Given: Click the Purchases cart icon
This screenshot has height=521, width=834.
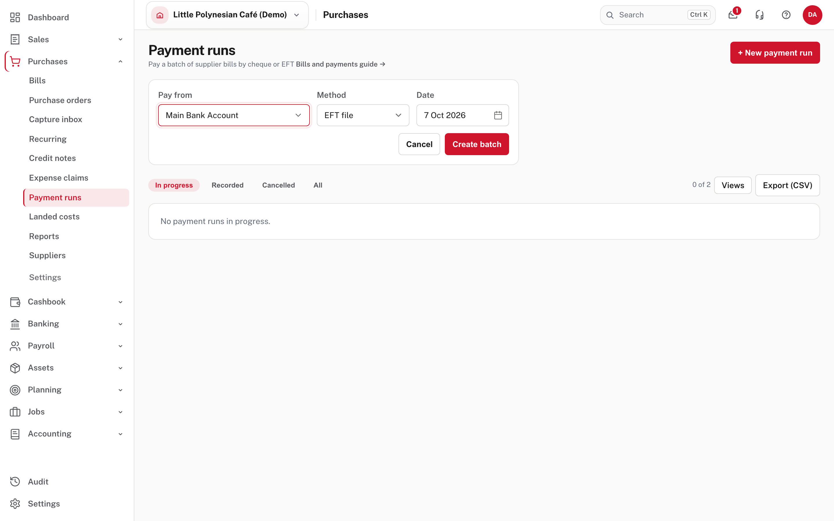Looking at the screenshot, I should (15, 61).
